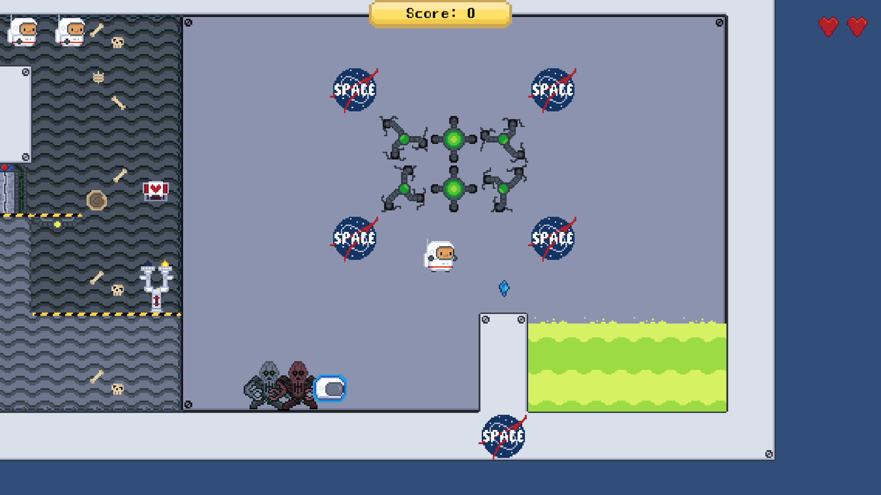Screen dimensions: 881x495
Task: Click the lower-right tentacle arm robot
Action: click(x=504, y=189)
